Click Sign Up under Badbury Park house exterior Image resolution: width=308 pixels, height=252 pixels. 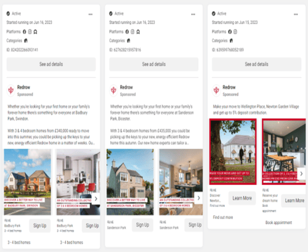pos(40,226)
